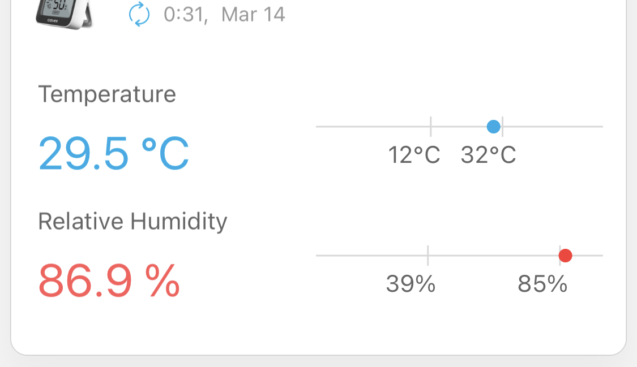The width and height of the screenshot is (637, 367).
Task: Click the blue temperature indicator dot
Action: coord(494,127)
